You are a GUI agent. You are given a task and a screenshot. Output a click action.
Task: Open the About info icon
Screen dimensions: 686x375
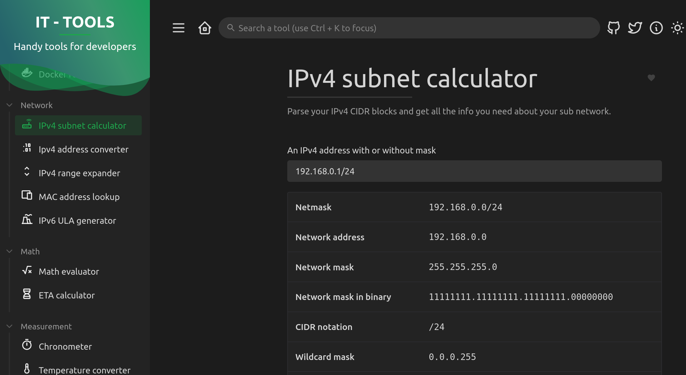click(x=656, y=28)
